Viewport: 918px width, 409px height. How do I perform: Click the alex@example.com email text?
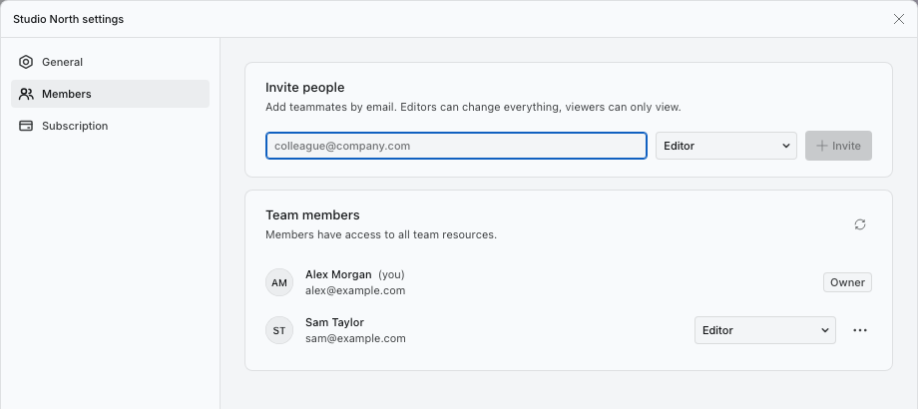click(x=355, y=290)
